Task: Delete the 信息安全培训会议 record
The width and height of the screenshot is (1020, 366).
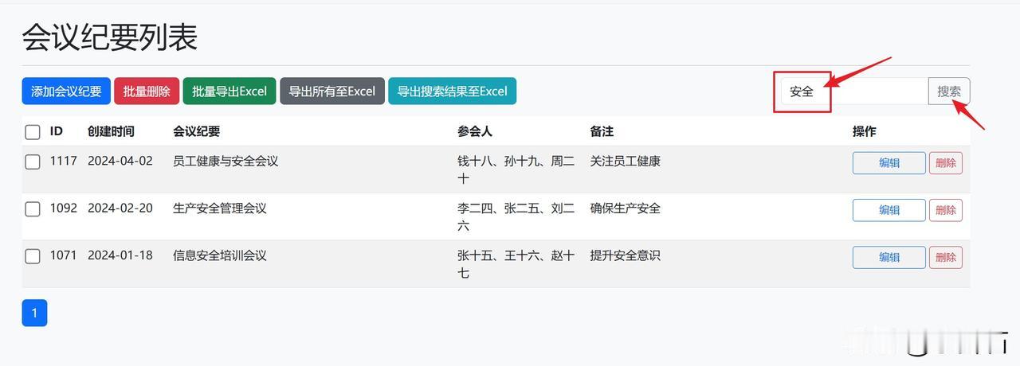Action: click(946, 257)
